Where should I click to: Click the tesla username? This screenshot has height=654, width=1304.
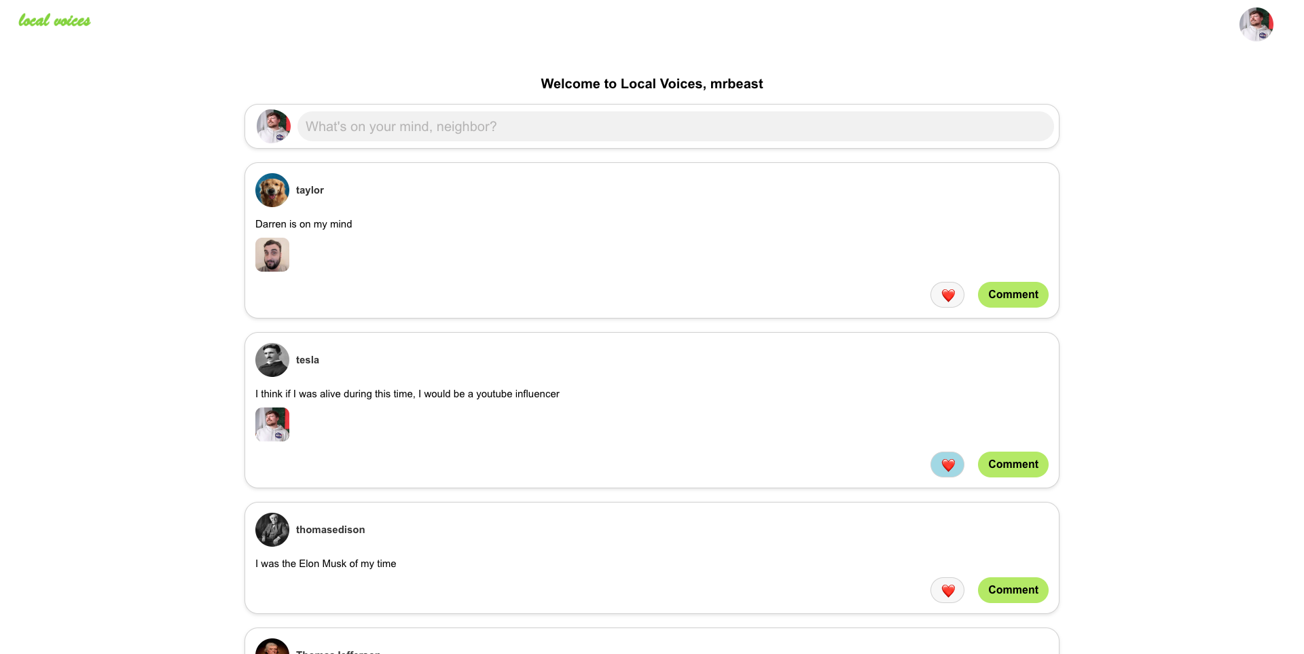[308, 360]
